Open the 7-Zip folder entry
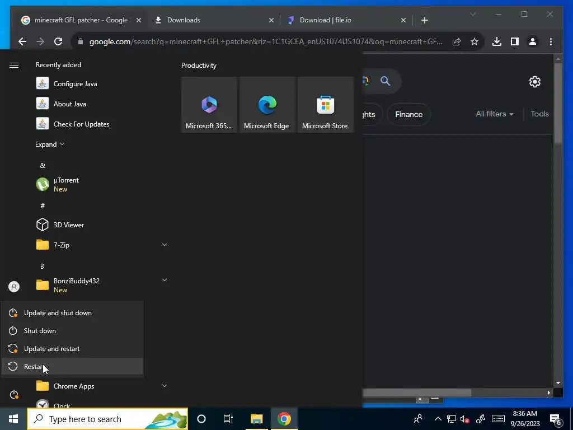573x430 pixels. (x=102, y=245)
